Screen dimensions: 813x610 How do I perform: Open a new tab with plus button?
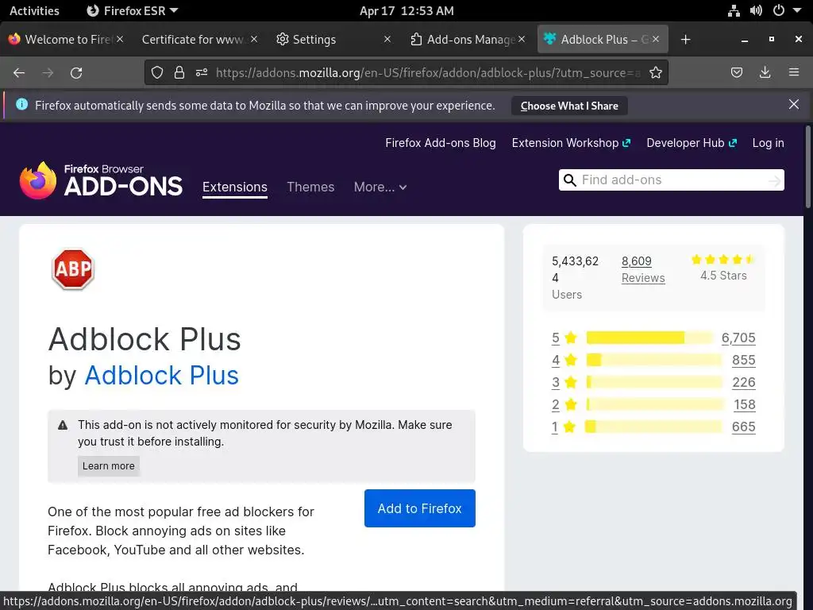click(x=686, y=39)
